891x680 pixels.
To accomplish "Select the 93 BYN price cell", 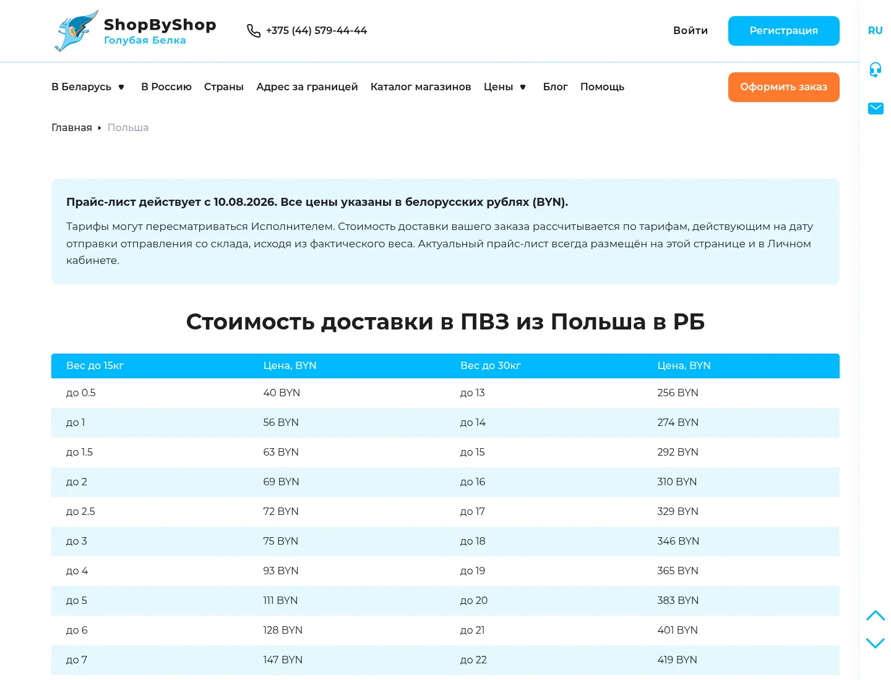I will [281, 571].
